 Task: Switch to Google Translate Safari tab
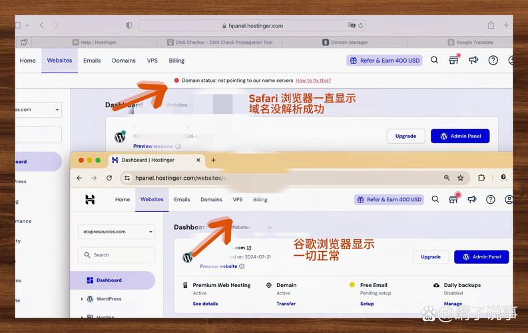(x=471, y=42)
